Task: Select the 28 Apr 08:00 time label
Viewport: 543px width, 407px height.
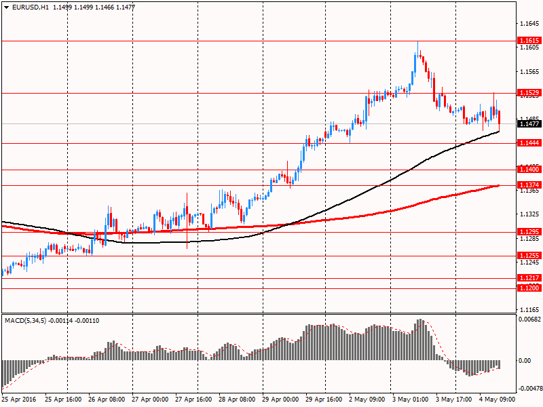Action: (237, 400)
